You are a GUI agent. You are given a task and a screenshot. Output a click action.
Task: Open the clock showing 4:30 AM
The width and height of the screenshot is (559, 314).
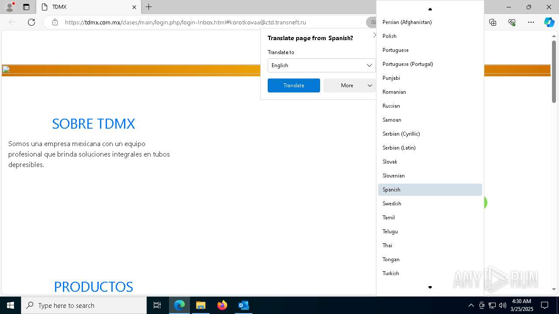point(522,305)
